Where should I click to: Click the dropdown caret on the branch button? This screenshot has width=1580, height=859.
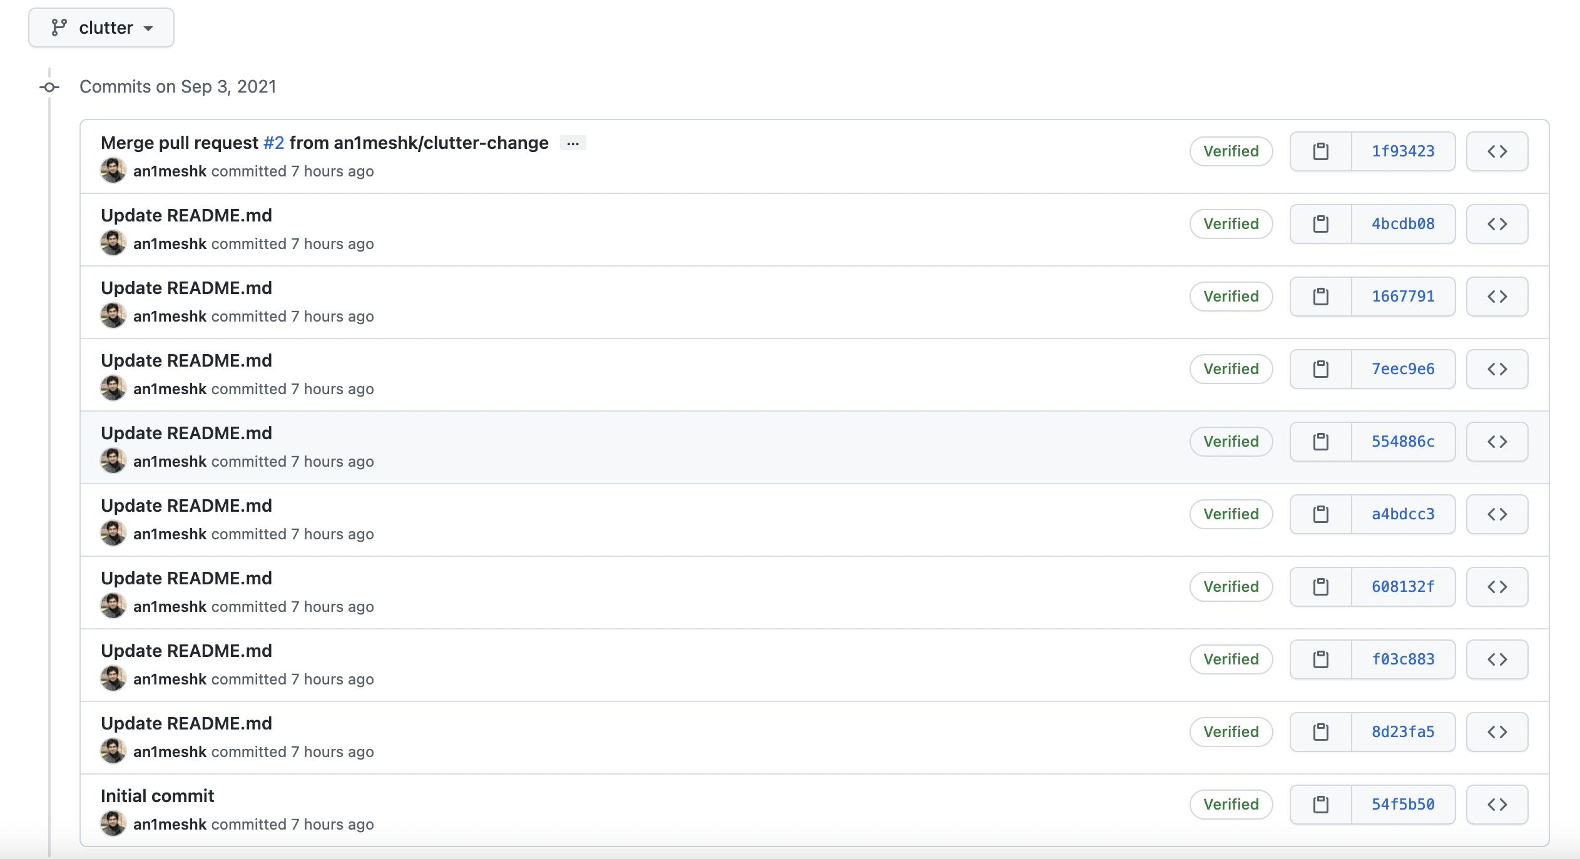[148, 28]
